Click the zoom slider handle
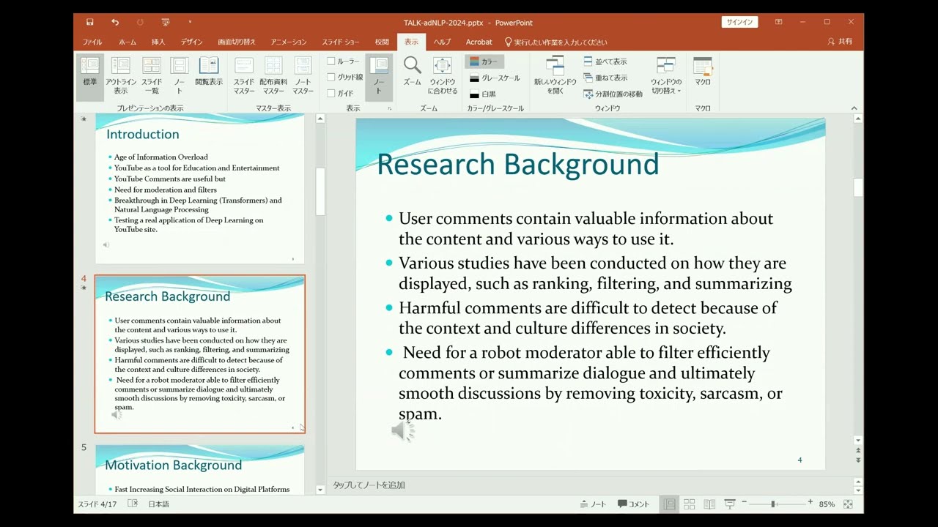Viewport: 938px width, 527px height. point(773,504)
